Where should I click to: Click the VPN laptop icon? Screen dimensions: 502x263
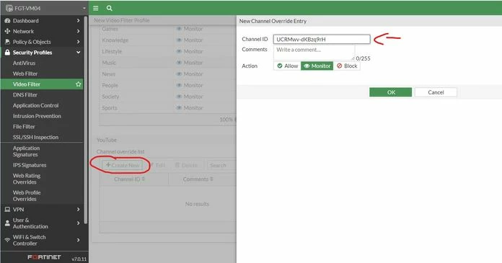point(7,210)
